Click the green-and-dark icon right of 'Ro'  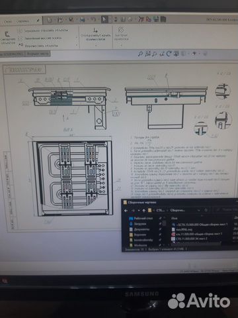(156, 19)
